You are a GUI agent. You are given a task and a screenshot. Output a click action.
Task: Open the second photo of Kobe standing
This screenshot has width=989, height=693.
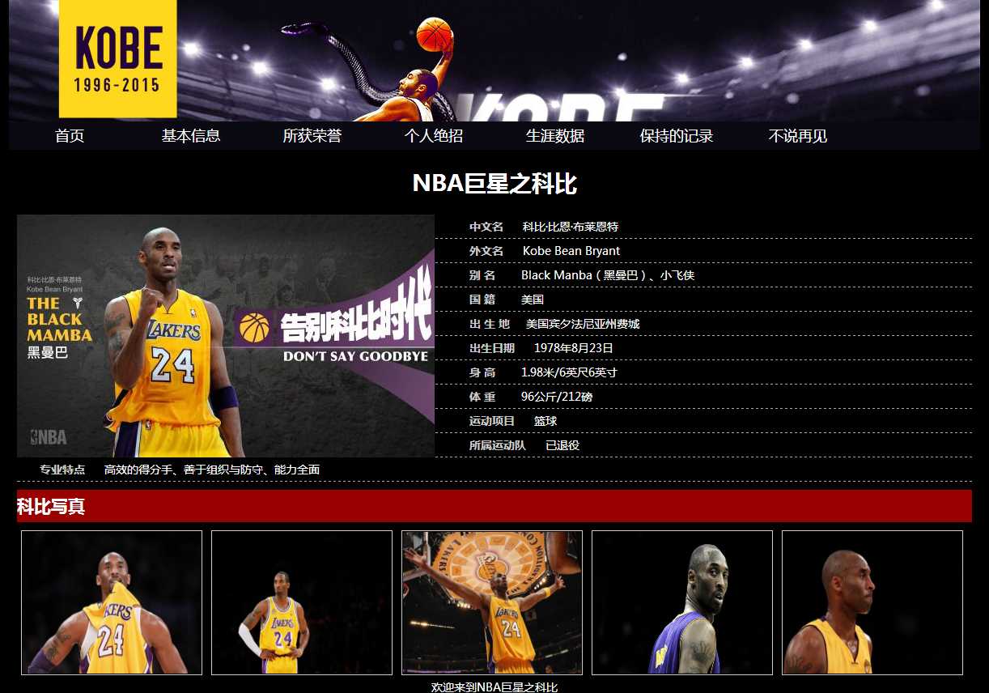[302, 602]
